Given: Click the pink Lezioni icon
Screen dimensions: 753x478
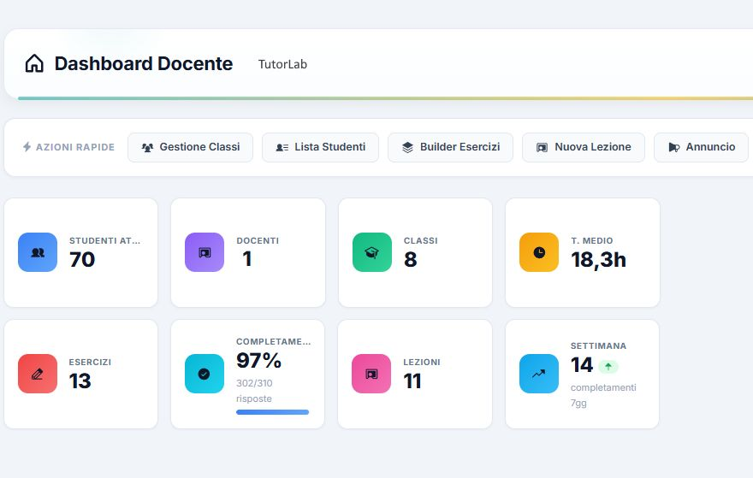Looking at the screenshot, I should tap(371, 374).
